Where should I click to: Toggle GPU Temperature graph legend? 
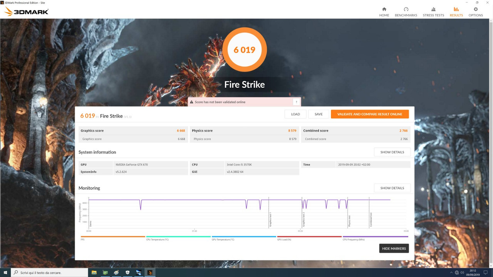[244, 238]
